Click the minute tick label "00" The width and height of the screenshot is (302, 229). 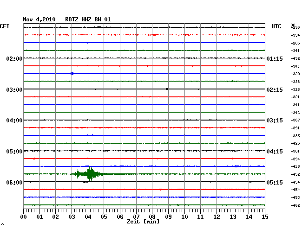(x=24, y=216)
